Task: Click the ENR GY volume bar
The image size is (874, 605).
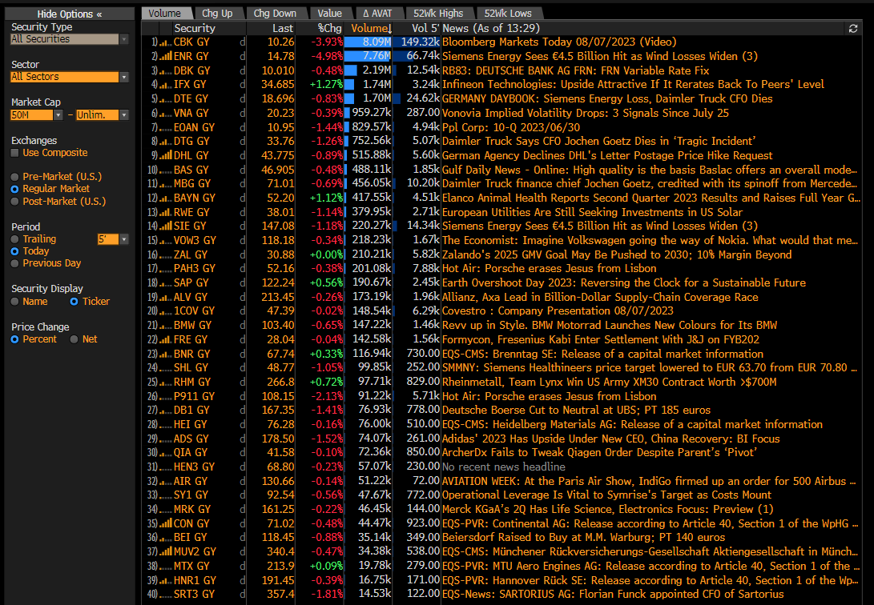Action: click(368, 56)
